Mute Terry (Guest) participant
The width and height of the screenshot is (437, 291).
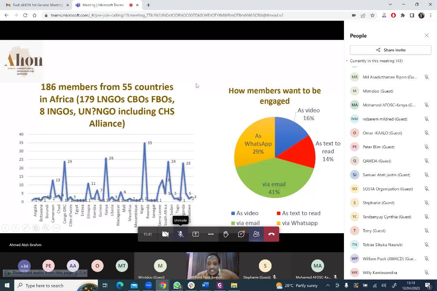[427, 230]
